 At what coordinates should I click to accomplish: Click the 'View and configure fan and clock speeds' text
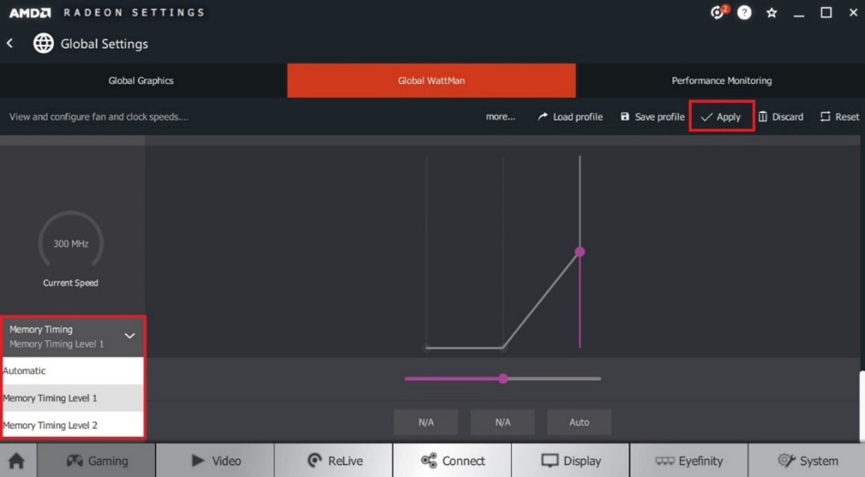coord(99,116)
